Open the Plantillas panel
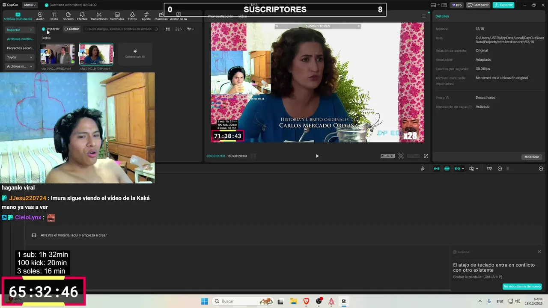 point(161,16)
